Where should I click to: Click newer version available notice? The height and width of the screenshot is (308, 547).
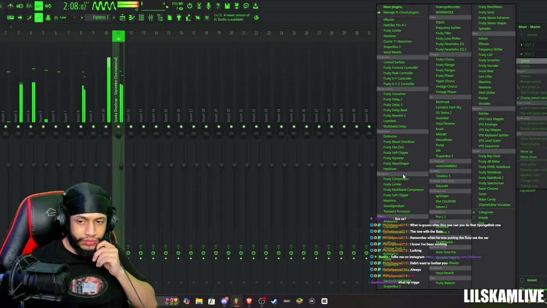point(232,18)
